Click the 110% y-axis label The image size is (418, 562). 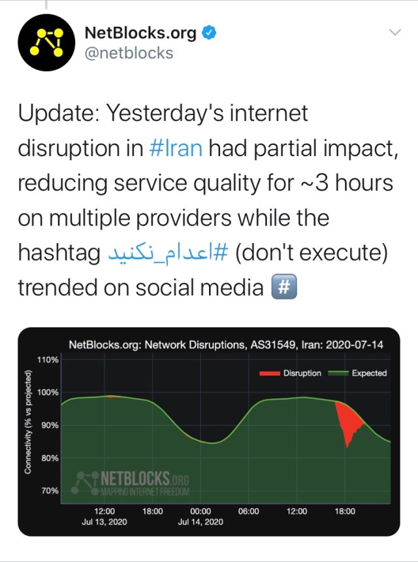click(50, 360)
